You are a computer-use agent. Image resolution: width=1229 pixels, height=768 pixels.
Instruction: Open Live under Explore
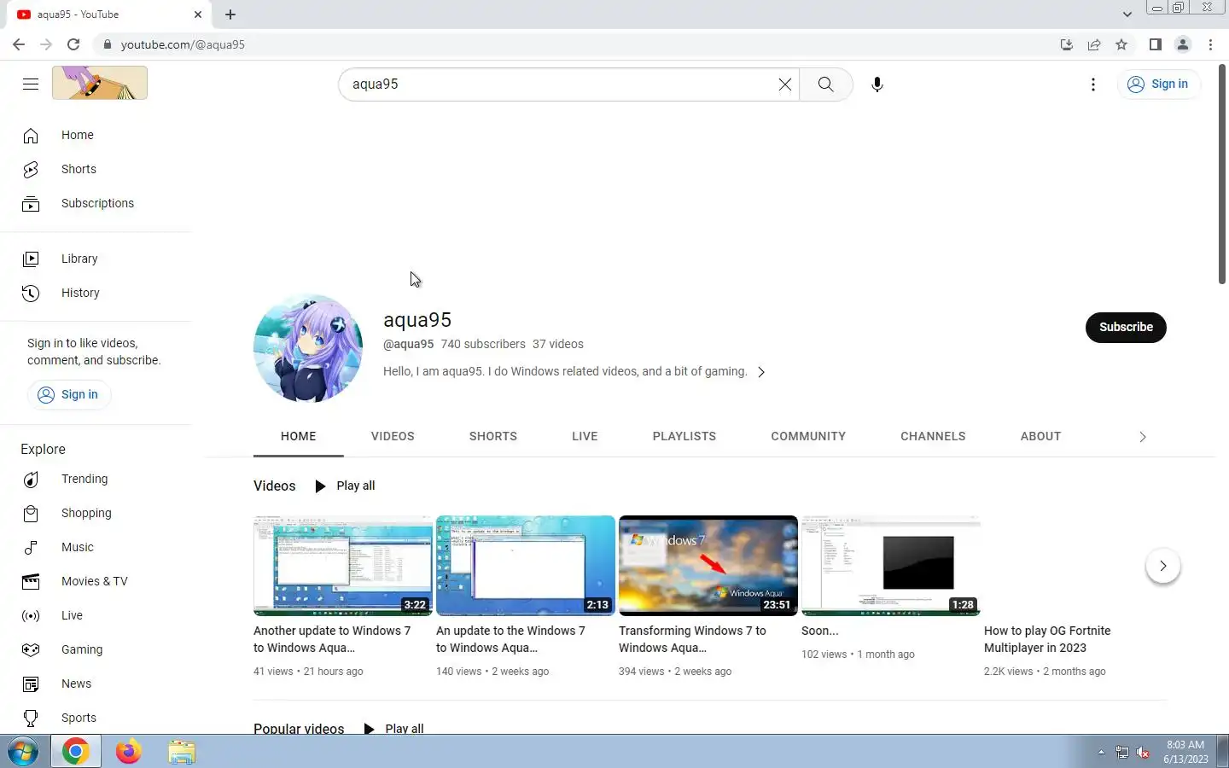pyautogui.click(x=96, y=615)
